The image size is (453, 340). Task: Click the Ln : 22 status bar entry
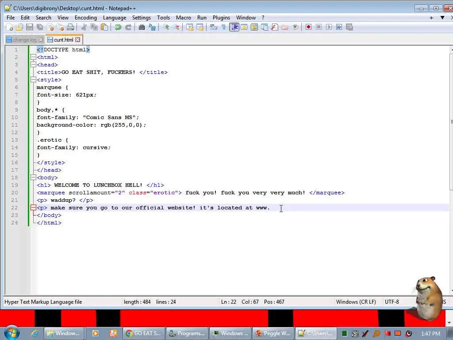(x=229, y=302)
